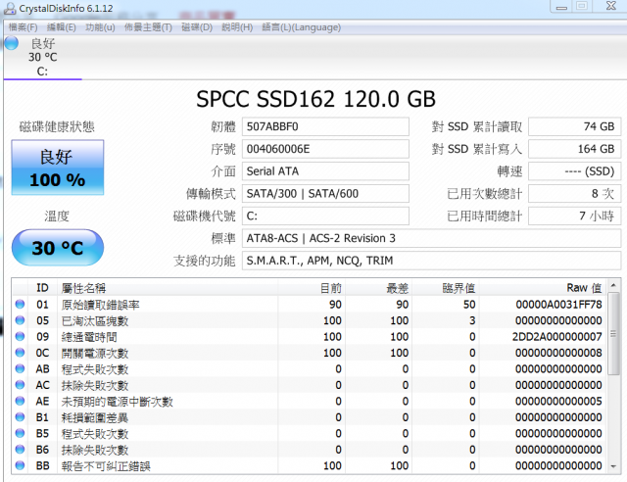Select attribute row 開關電源次數
This screenshot has height=482, width=627.
[310, 353]
